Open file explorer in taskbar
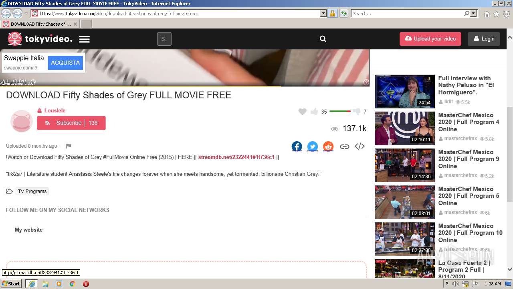513x289 pixels. click(45, 284)
